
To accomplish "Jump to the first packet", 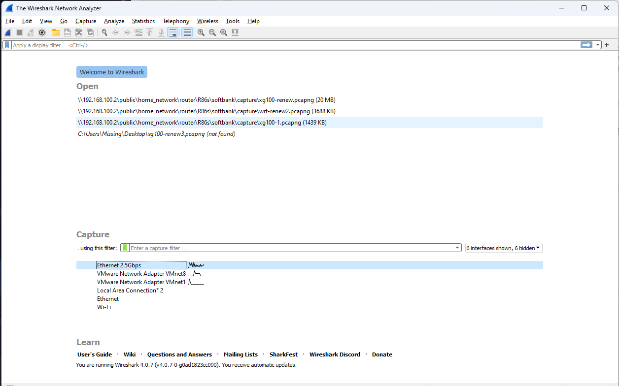I will point(150,32).
